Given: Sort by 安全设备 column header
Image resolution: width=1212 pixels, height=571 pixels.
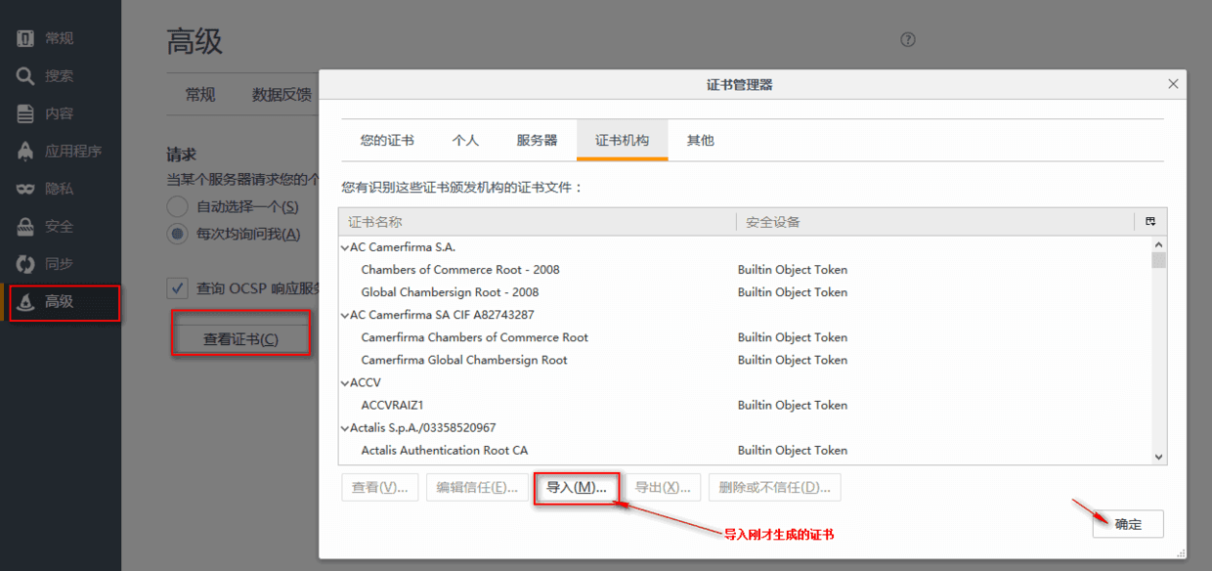Looking at the screenshot, I should pos(934,222).
